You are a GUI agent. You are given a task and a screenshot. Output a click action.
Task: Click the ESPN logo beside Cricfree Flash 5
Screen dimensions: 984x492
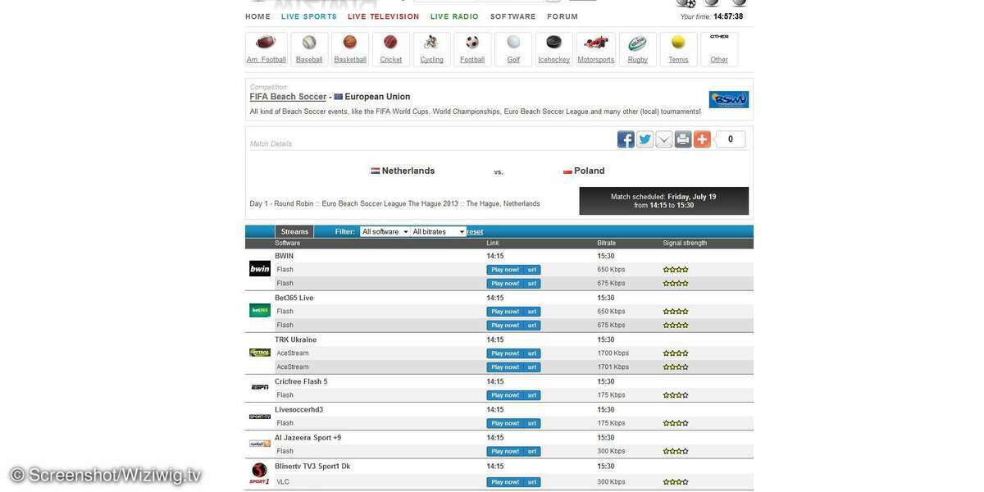click(260, 387)
